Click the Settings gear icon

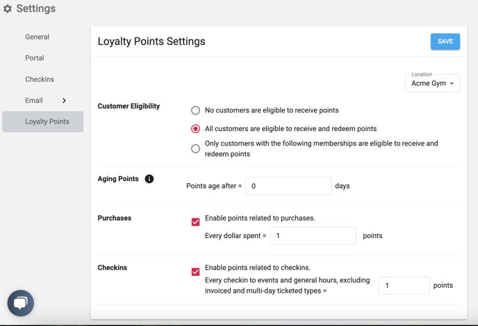[x=8, y=8]
